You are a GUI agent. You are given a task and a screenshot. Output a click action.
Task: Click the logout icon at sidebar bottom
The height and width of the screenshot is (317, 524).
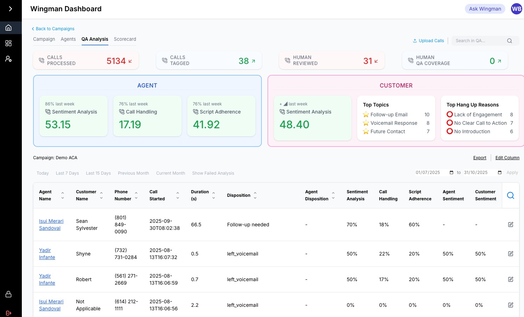[x=9, y=313]
